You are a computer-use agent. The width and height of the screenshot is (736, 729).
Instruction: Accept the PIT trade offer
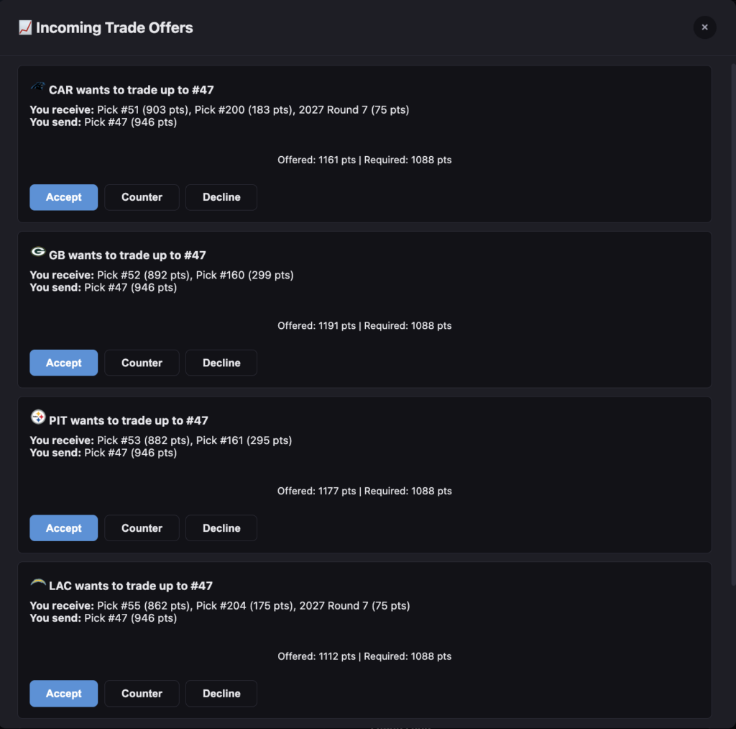(x=63, y=528)
